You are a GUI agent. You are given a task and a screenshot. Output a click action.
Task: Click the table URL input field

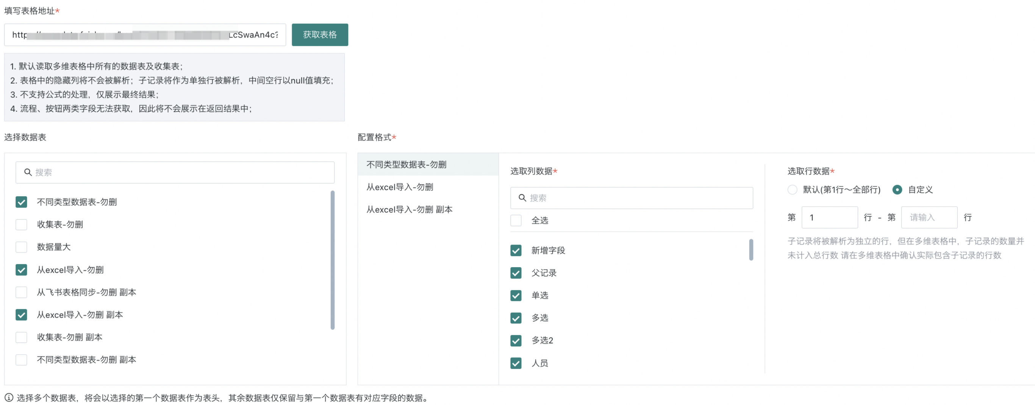pos(145,35)
